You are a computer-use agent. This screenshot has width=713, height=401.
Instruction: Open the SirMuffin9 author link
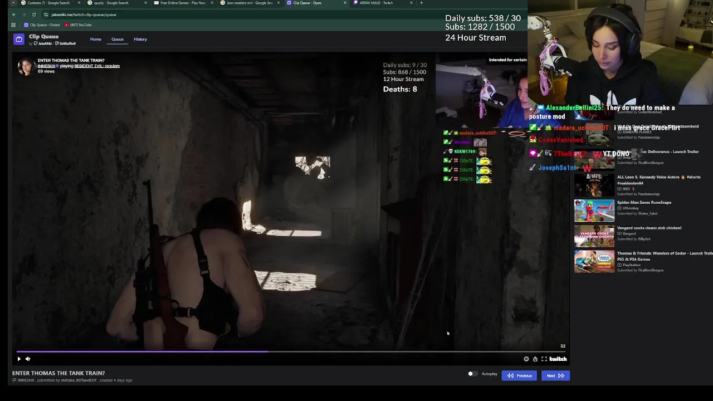66,43
